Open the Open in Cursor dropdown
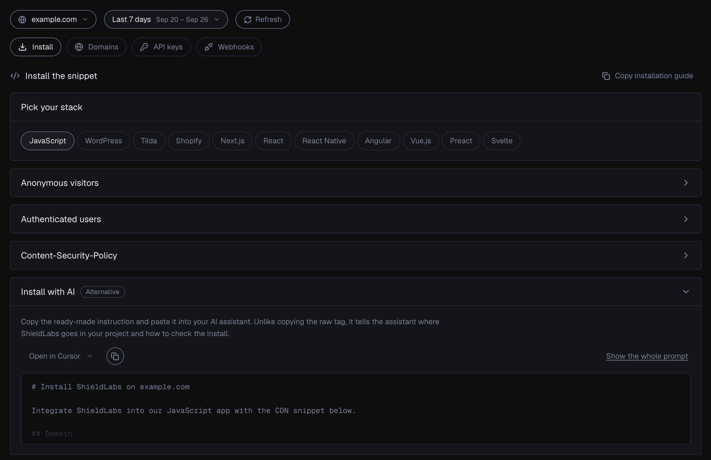 pos(61,356)
